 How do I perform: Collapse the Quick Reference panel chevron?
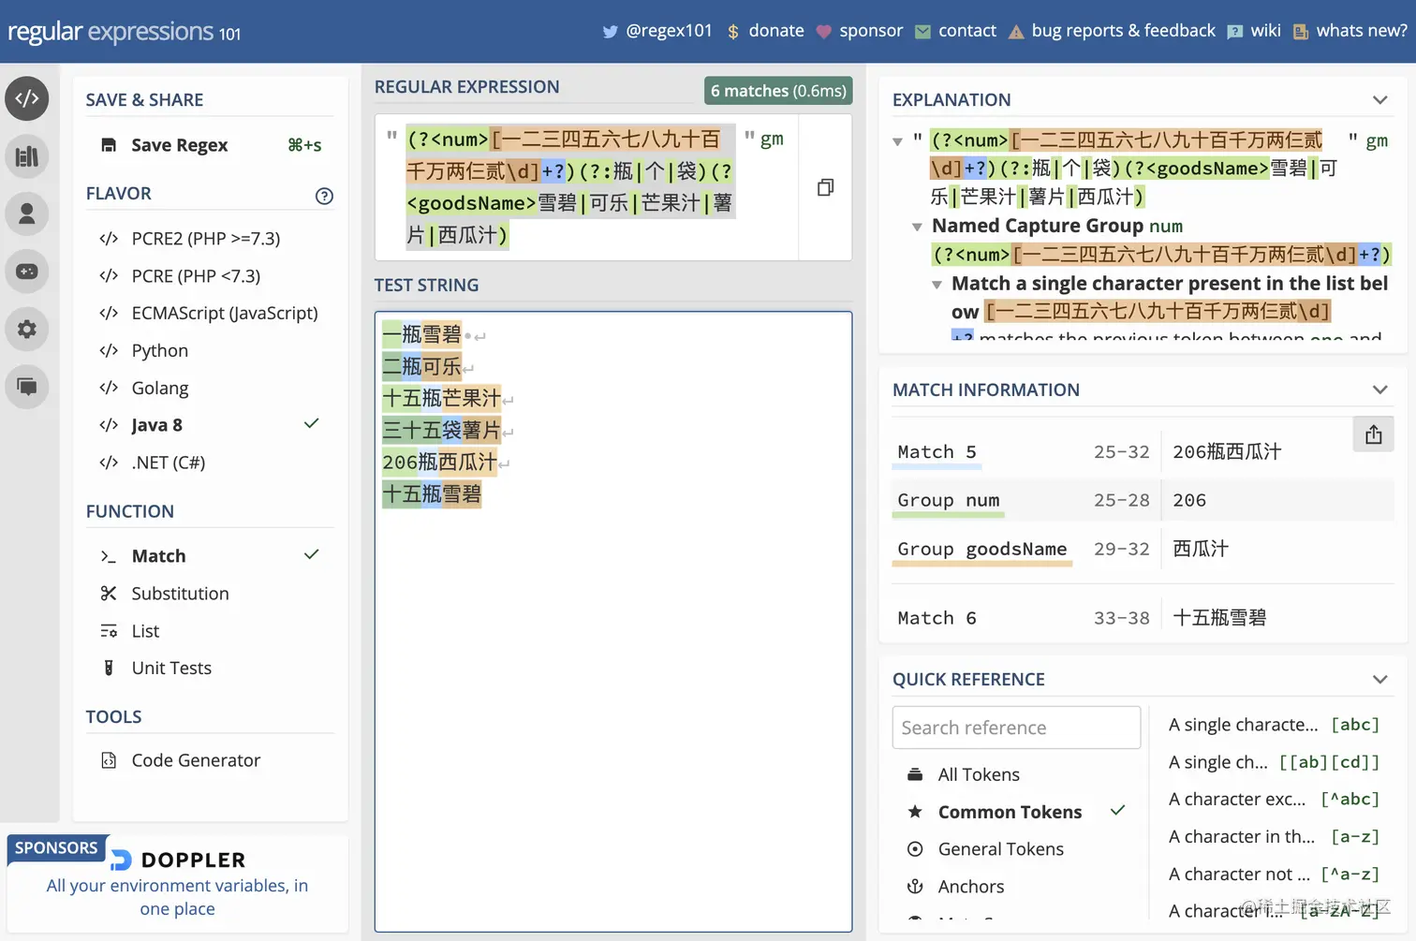[x=1379, y=680]
